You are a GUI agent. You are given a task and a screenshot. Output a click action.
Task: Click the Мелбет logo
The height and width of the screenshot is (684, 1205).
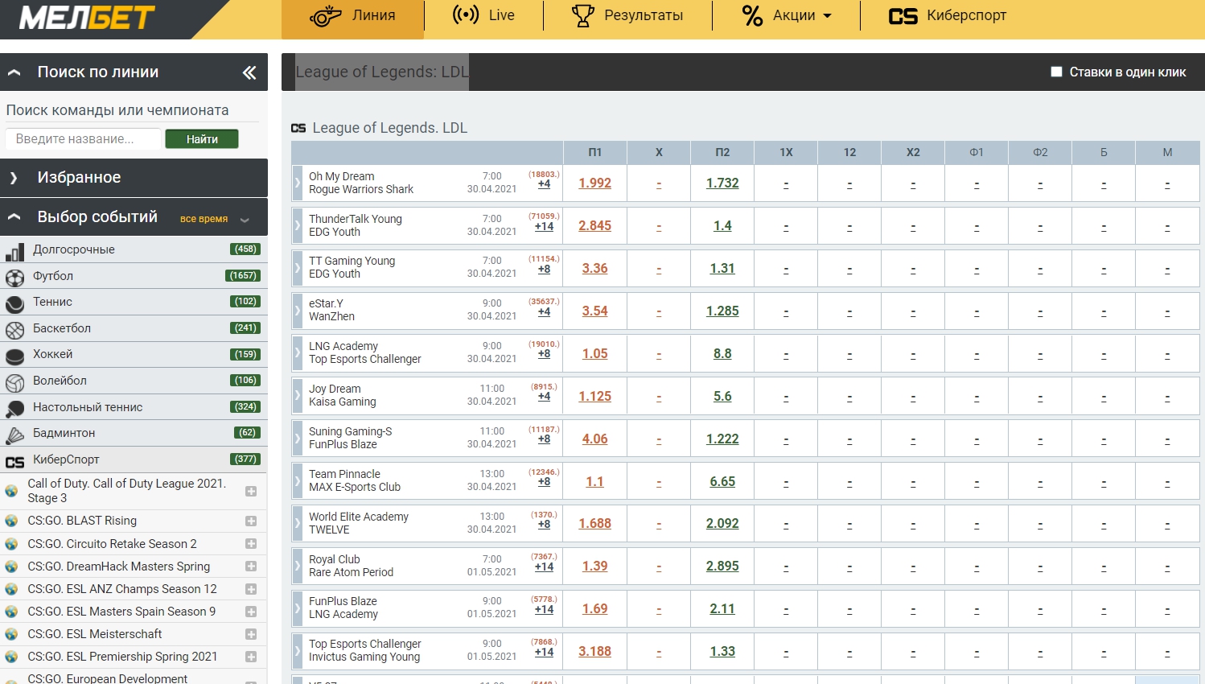click(87, 18)
